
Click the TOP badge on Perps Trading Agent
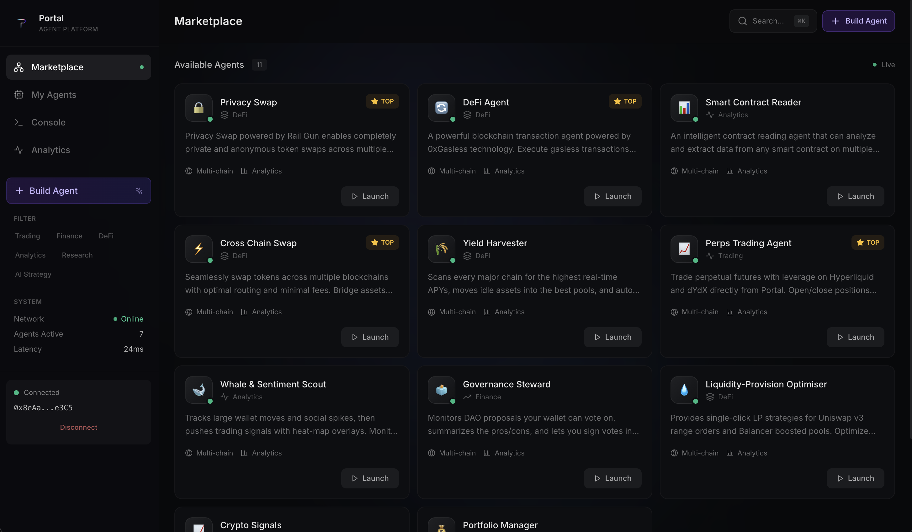coord(868,242)
